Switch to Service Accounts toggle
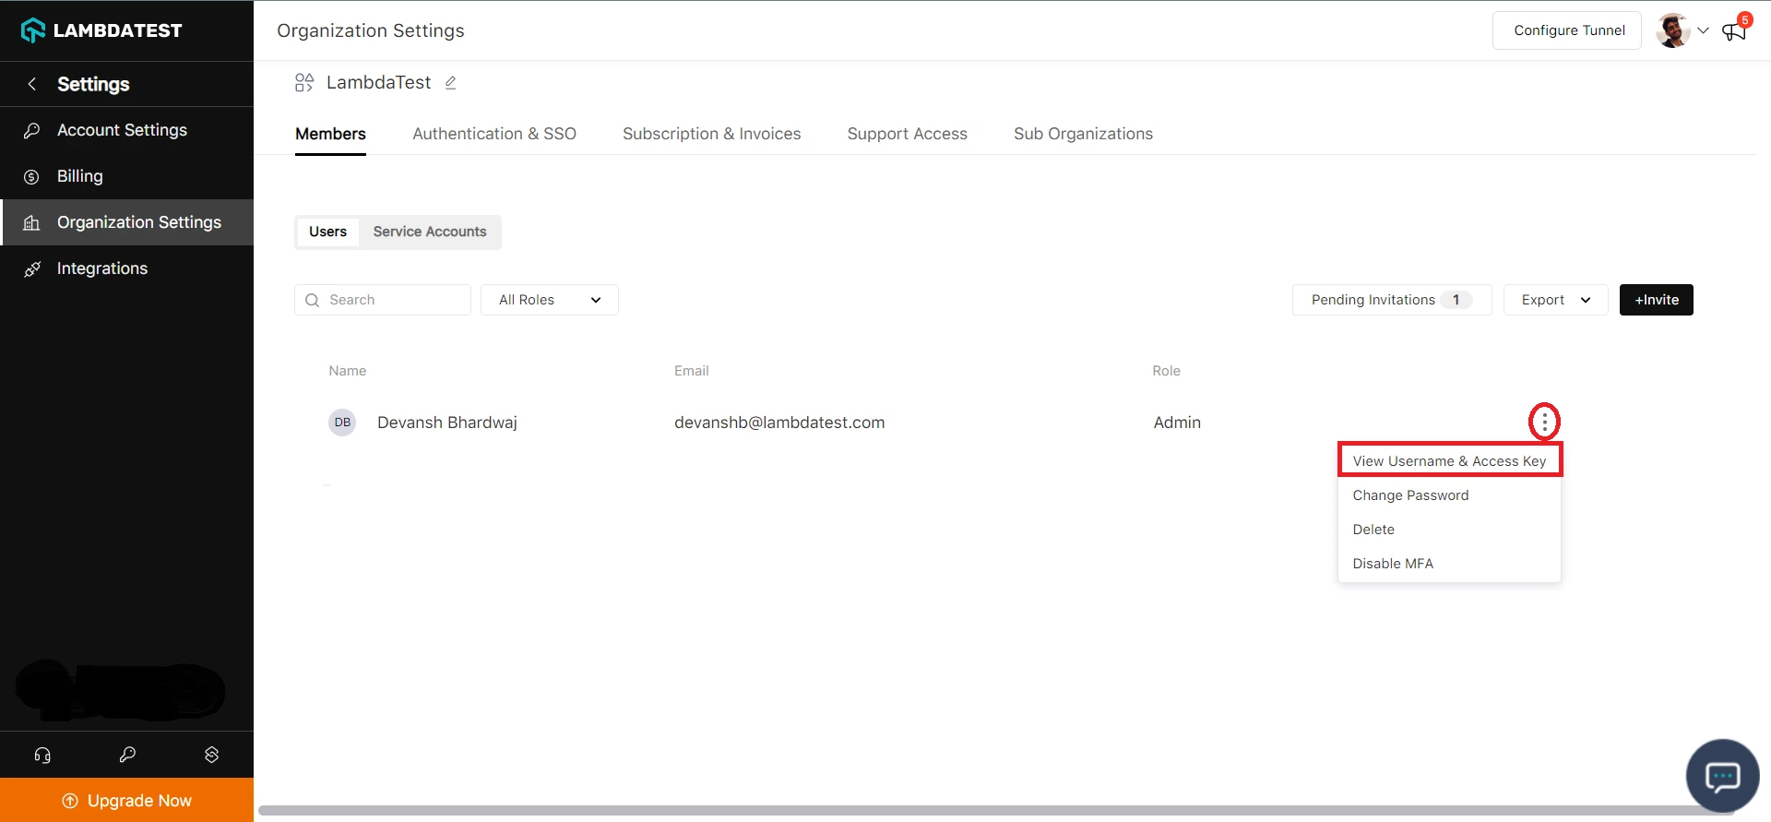The width and height of the screenshot is (1771, 822). (429, 232)
